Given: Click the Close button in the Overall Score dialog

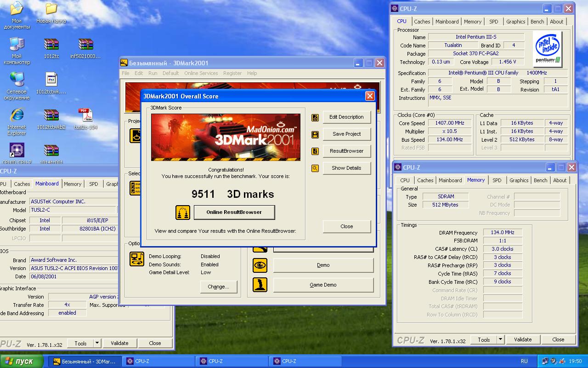Looking at the screenshot, I should point(346,227).
